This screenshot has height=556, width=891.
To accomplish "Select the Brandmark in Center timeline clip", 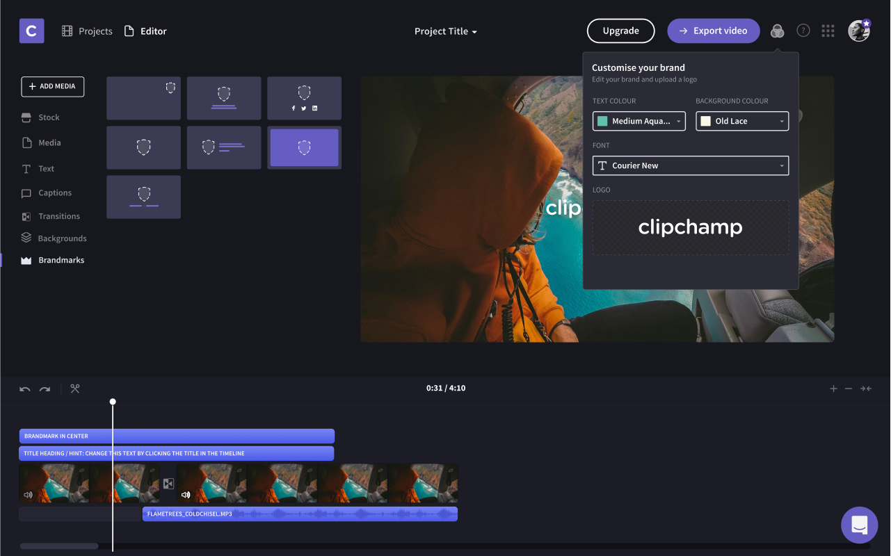I will tap(177, 436).
